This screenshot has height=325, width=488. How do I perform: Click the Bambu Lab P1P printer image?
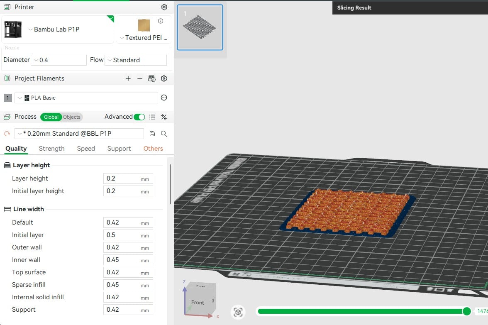point(13,29)
